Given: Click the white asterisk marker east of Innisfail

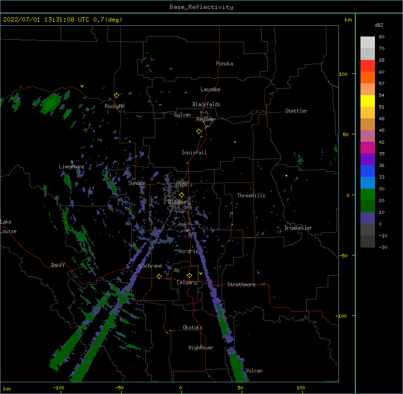Looking at the screenshot, I should [235, 142].
